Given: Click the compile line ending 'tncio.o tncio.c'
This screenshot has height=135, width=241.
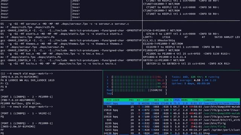Looking at the screenshot, I should (58, 64).
